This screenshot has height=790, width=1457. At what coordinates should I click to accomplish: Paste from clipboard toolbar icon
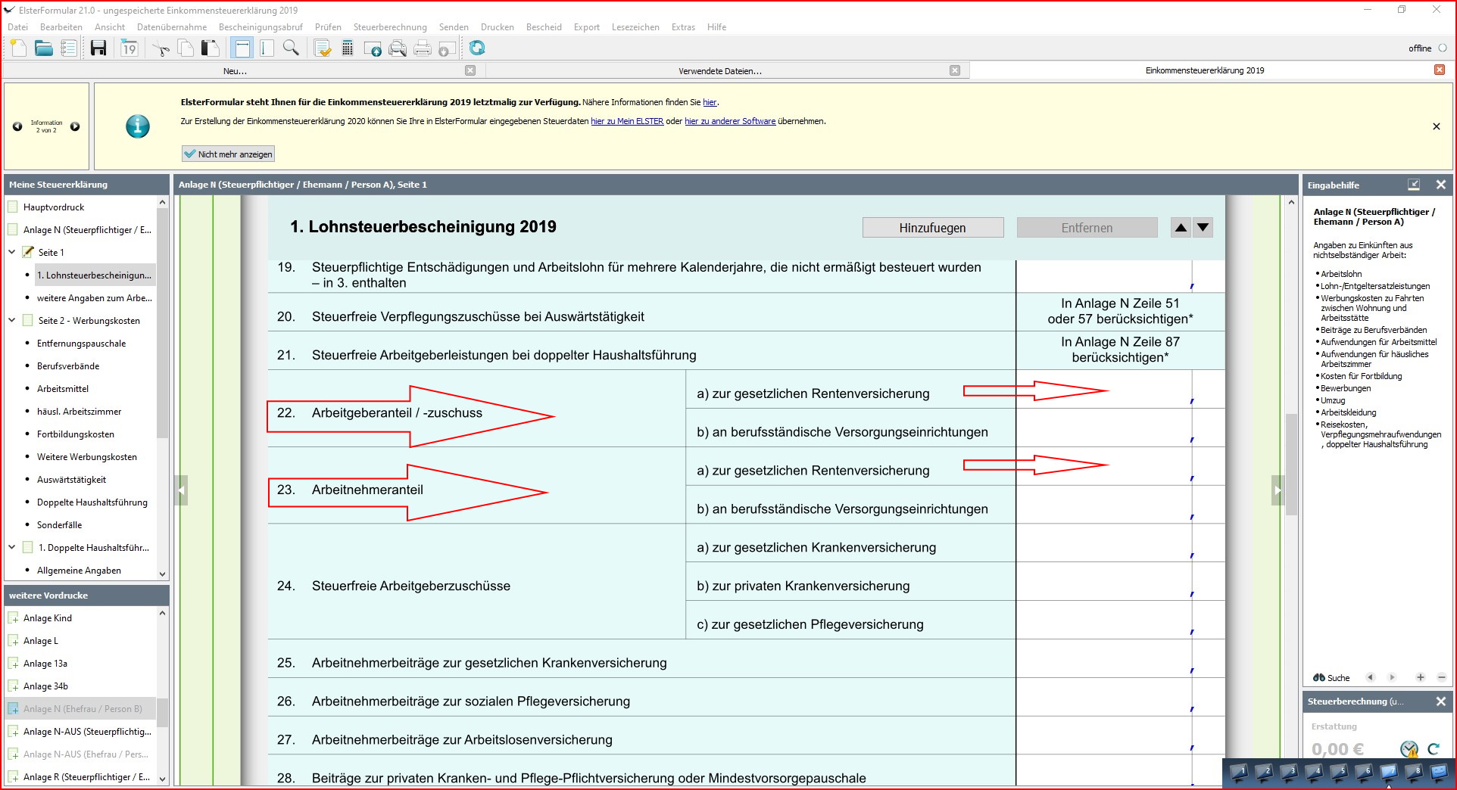pos(211,48)
